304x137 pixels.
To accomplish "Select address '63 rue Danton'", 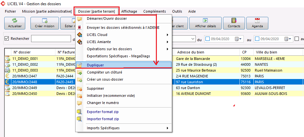I will point(188,88).
